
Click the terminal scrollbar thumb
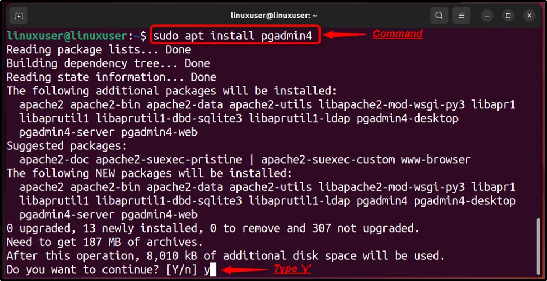[x=539, y=245]
